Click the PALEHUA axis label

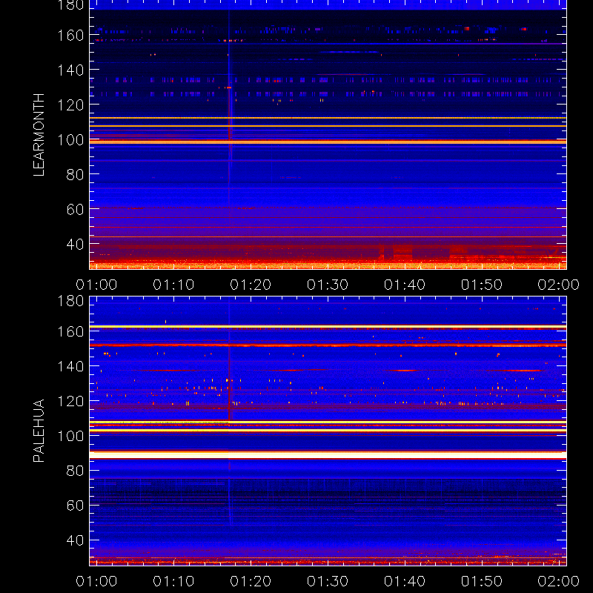[x=39, y=431]
